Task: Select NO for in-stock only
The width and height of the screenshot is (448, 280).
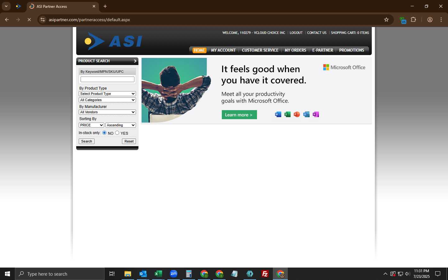Action: pyautogui.click(x=105, y=133)
